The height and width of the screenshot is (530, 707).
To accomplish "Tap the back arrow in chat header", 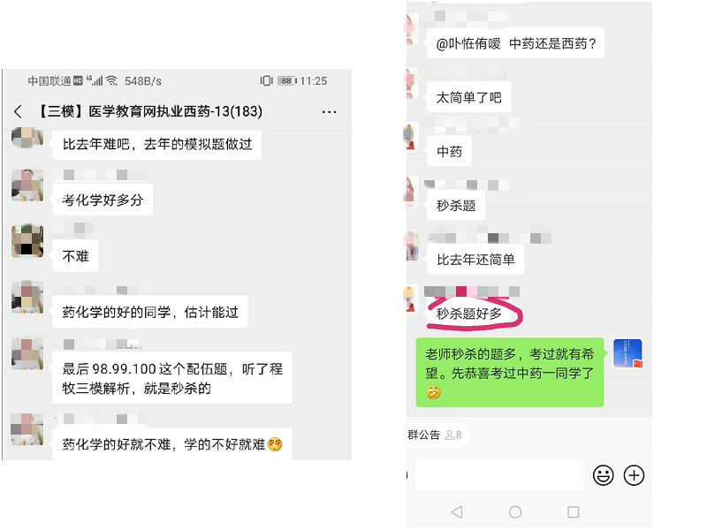I will click(18, 111).
